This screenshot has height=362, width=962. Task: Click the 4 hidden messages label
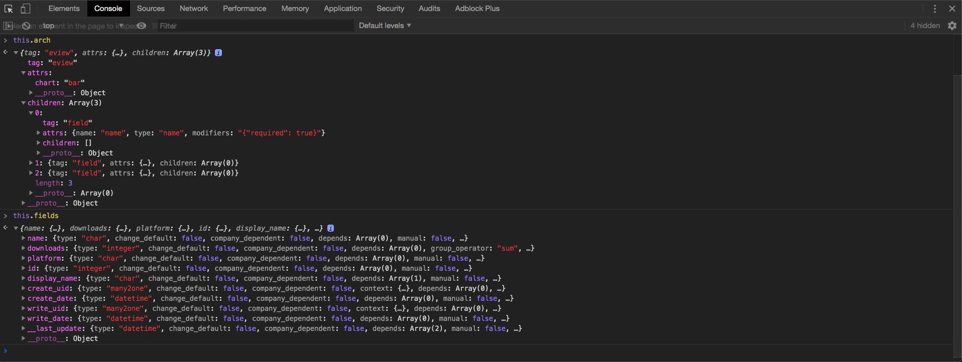tap(925, 26)
